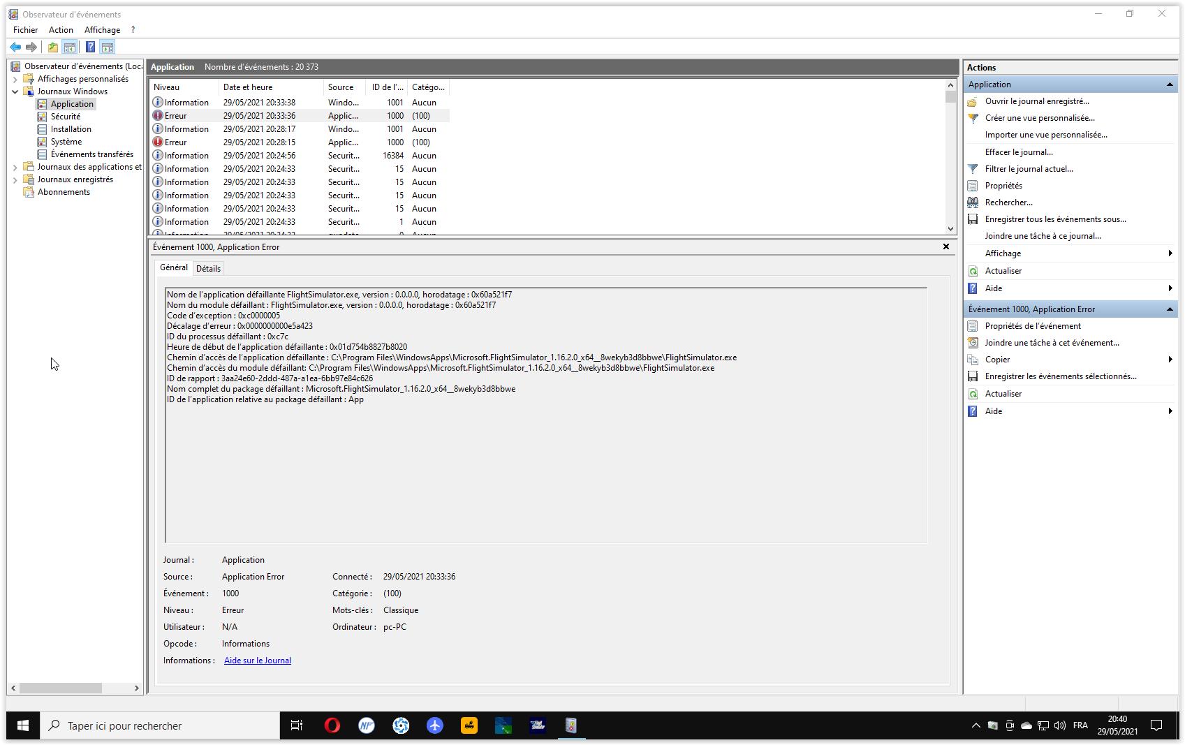Viewport: 1185px width, 745px height.
Task: Click the up one level folder icon
Action: (x=53, y=47)
